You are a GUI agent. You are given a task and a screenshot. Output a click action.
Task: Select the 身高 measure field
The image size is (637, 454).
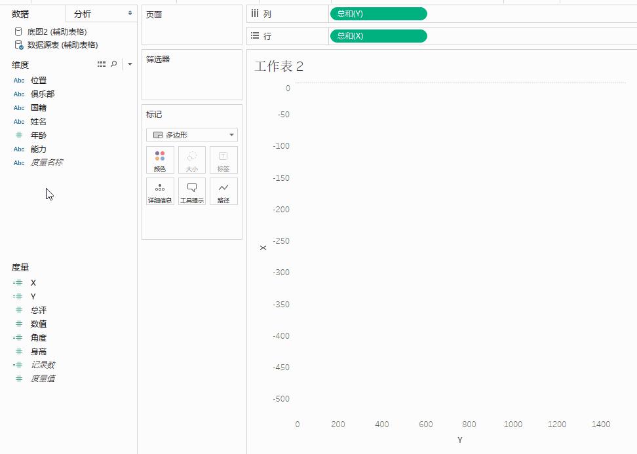click(39, 352)
